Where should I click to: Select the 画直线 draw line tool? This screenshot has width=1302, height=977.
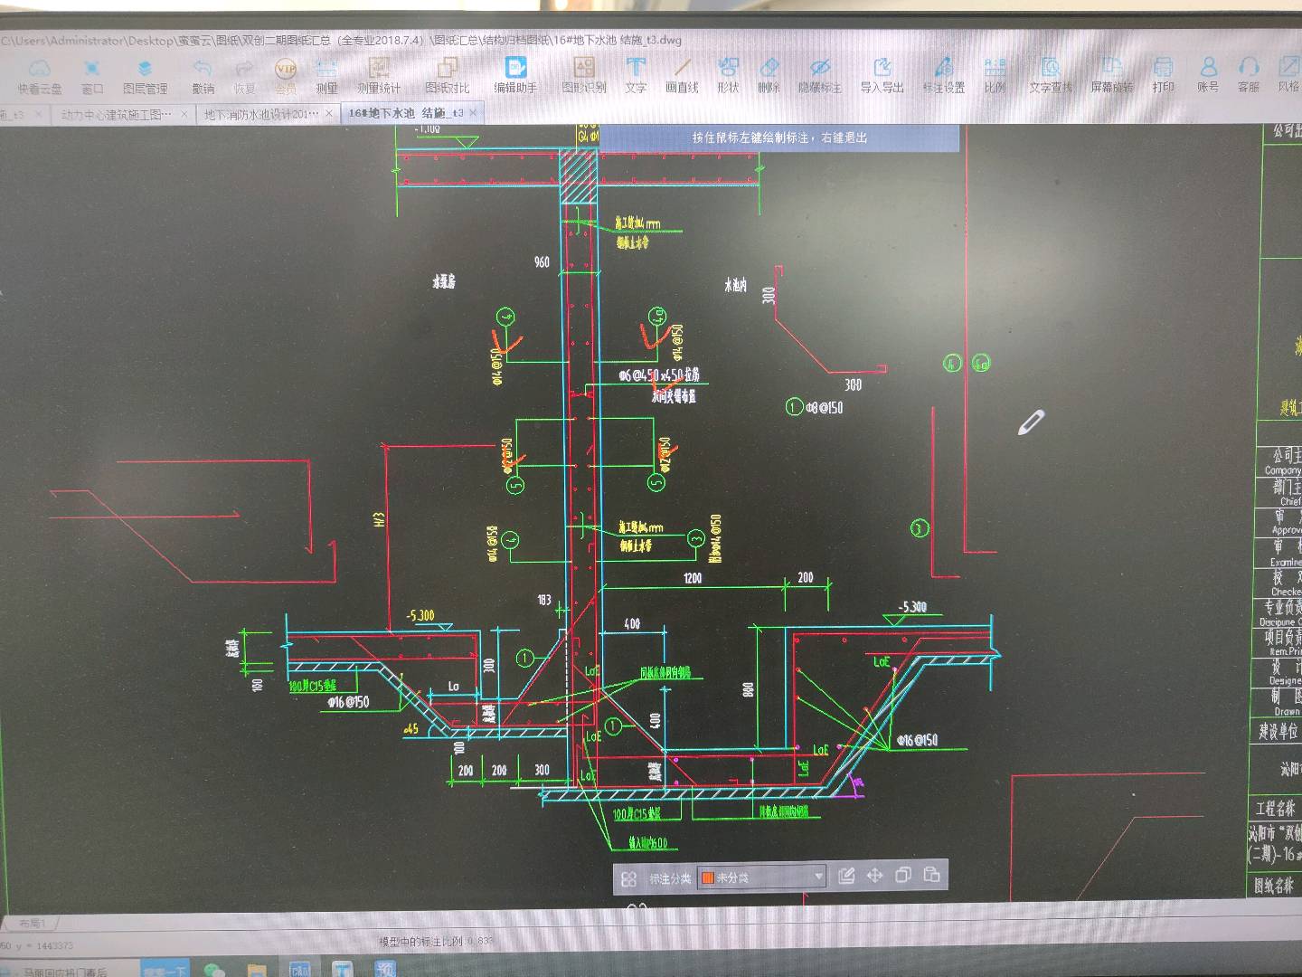tap(682, 76)
